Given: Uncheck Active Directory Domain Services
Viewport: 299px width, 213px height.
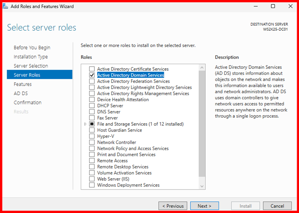Looking at the screenshot, I should [92, 75].
